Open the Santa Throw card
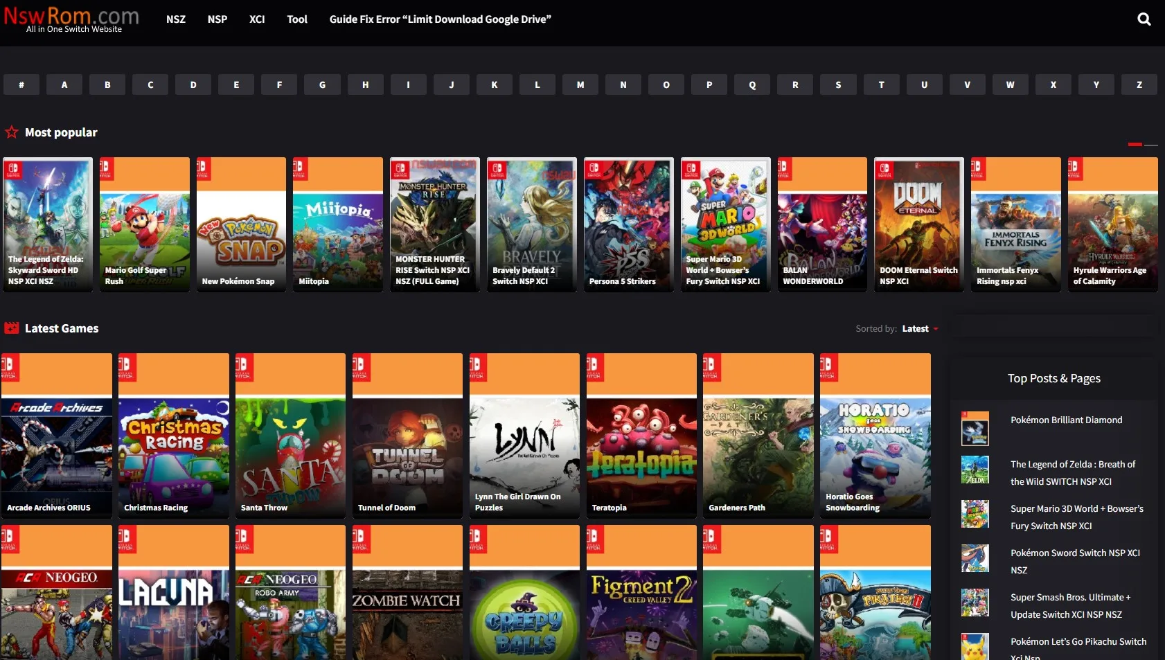Viewport: 1165px width, 660px height. 291,436
